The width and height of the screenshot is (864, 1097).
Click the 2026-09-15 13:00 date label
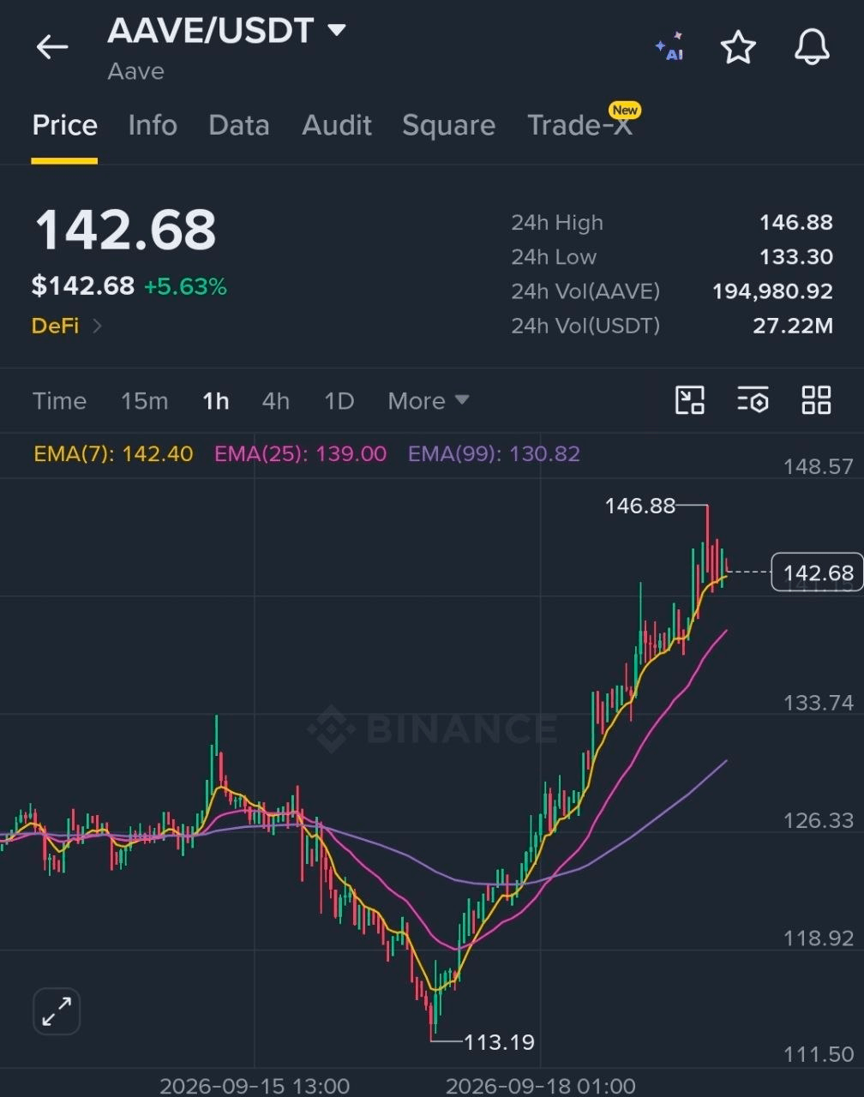(255, 1086)
